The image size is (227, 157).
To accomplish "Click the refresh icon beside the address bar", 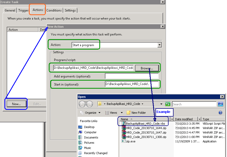I will point(168,104).
